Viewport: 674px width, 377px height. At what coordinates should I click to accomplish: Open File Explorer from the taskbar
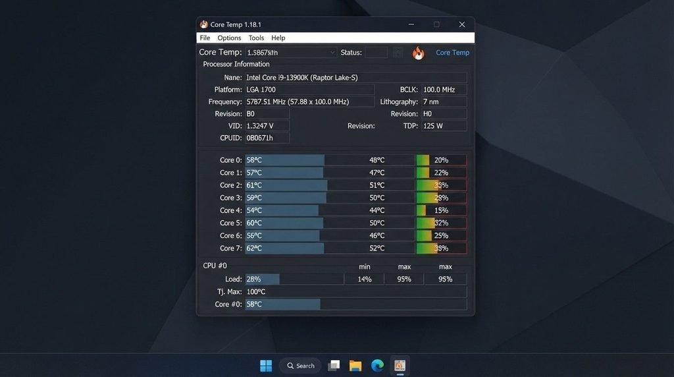point(355,366)
